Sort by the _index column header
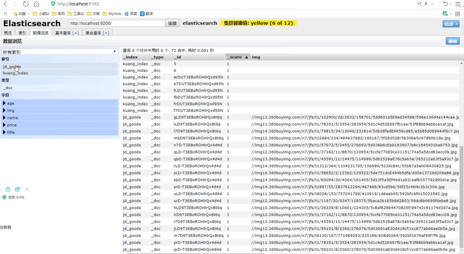Viewport: 464px width, 254px height. (x=135, y=57)
